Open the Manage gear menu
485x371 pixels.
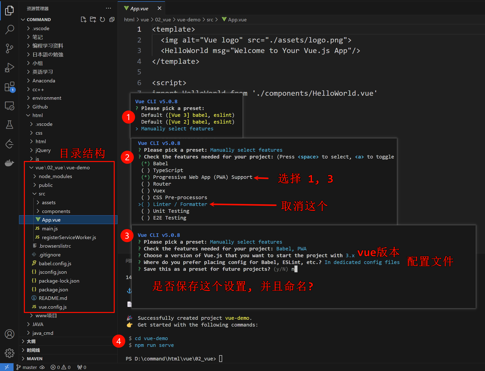[9, 353]
